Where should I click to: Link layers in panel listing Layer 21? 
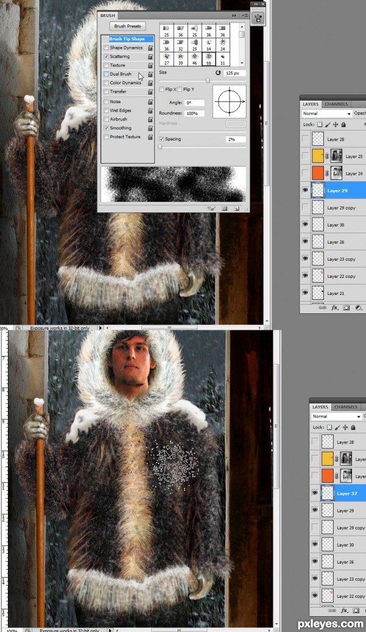pyautogui.click(x=322, y=308)
